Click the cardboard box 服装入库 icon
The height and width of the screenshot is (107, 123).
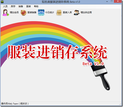pos(59,13)
